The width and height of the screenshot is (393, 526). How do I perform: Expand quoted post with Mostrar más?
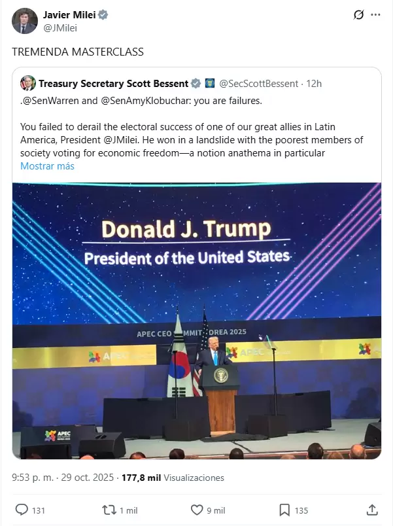pyautogui.click(x=47, y=166)
